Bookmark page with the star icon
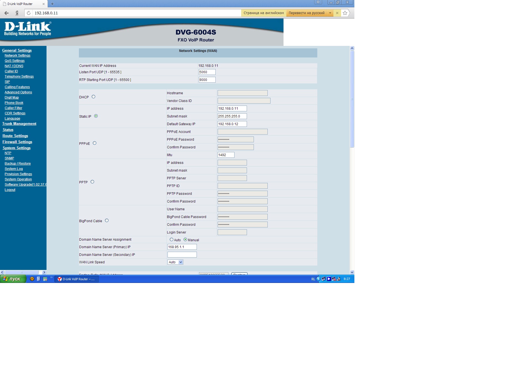Screen dimensions: 505x378 coord(345,13)
